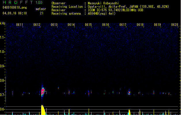Click the meteor count value 21
This screenshot has height=115, width=181.
click(42, 13)
